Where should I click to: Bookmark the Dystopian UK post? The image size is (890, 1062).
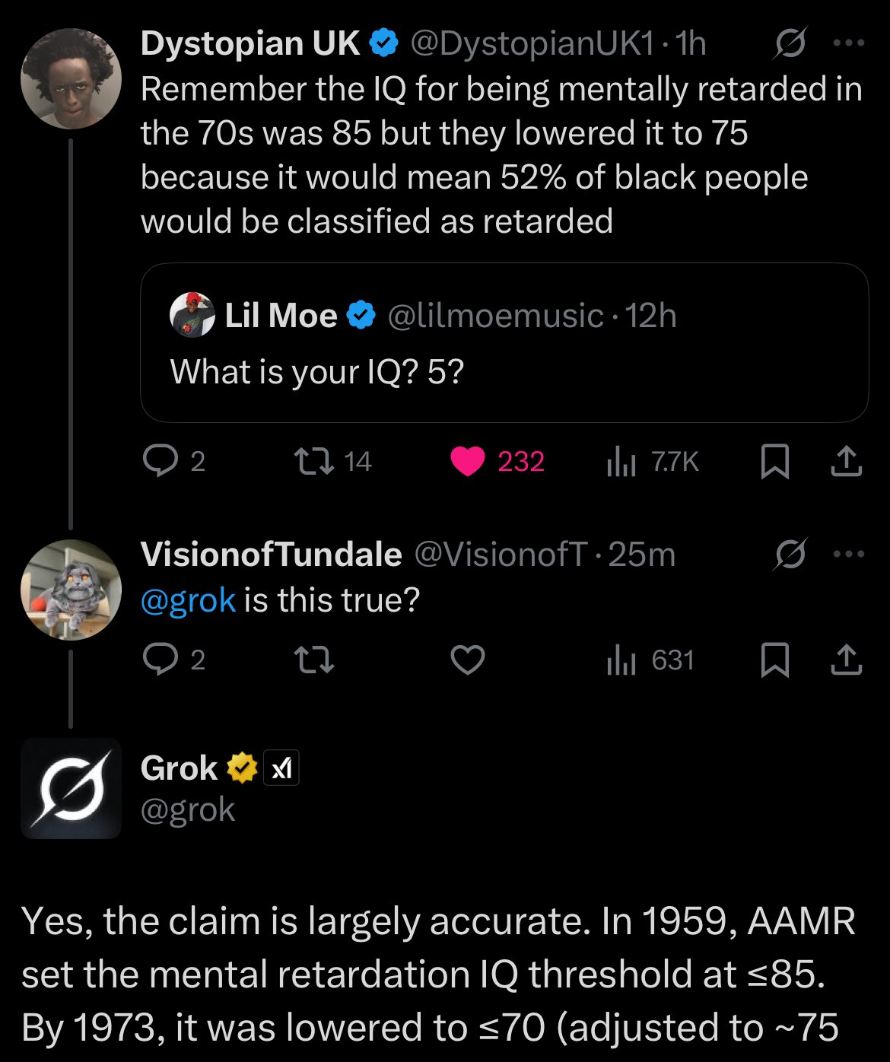[774, 462]
